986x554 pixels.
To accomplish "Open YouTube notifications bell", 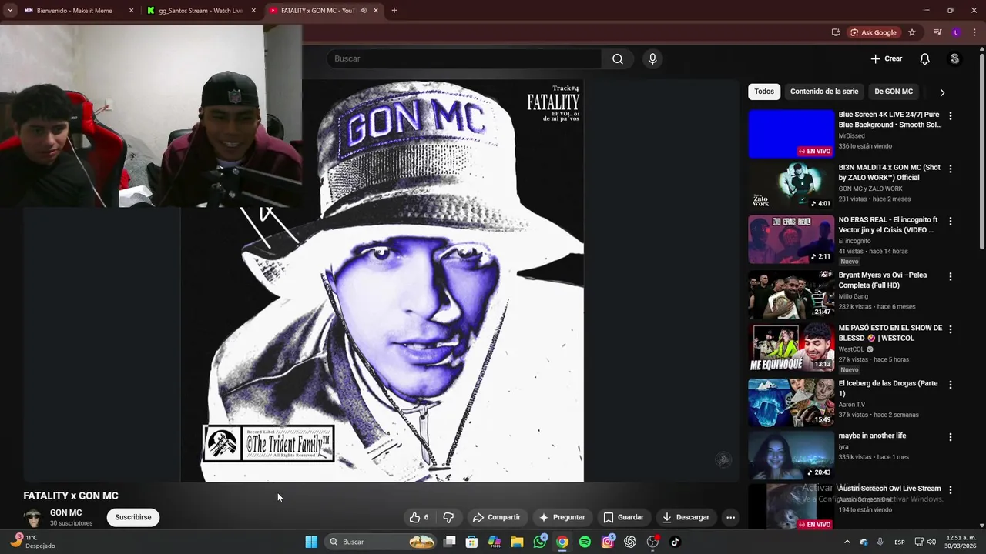I will (924, 58).
